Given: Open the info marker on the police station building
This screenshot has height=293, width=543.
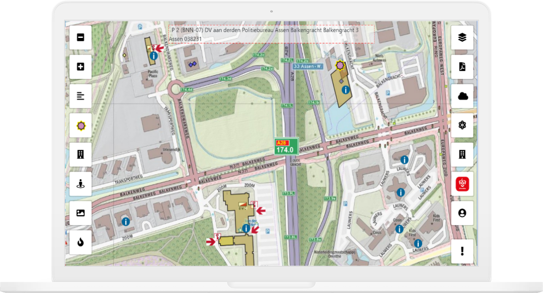Looking at the screenshot, I should 346,90.
